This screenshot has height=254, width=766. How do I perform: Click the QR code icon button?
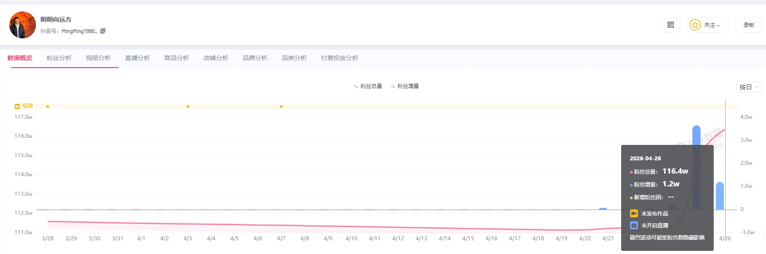point(670,25)
